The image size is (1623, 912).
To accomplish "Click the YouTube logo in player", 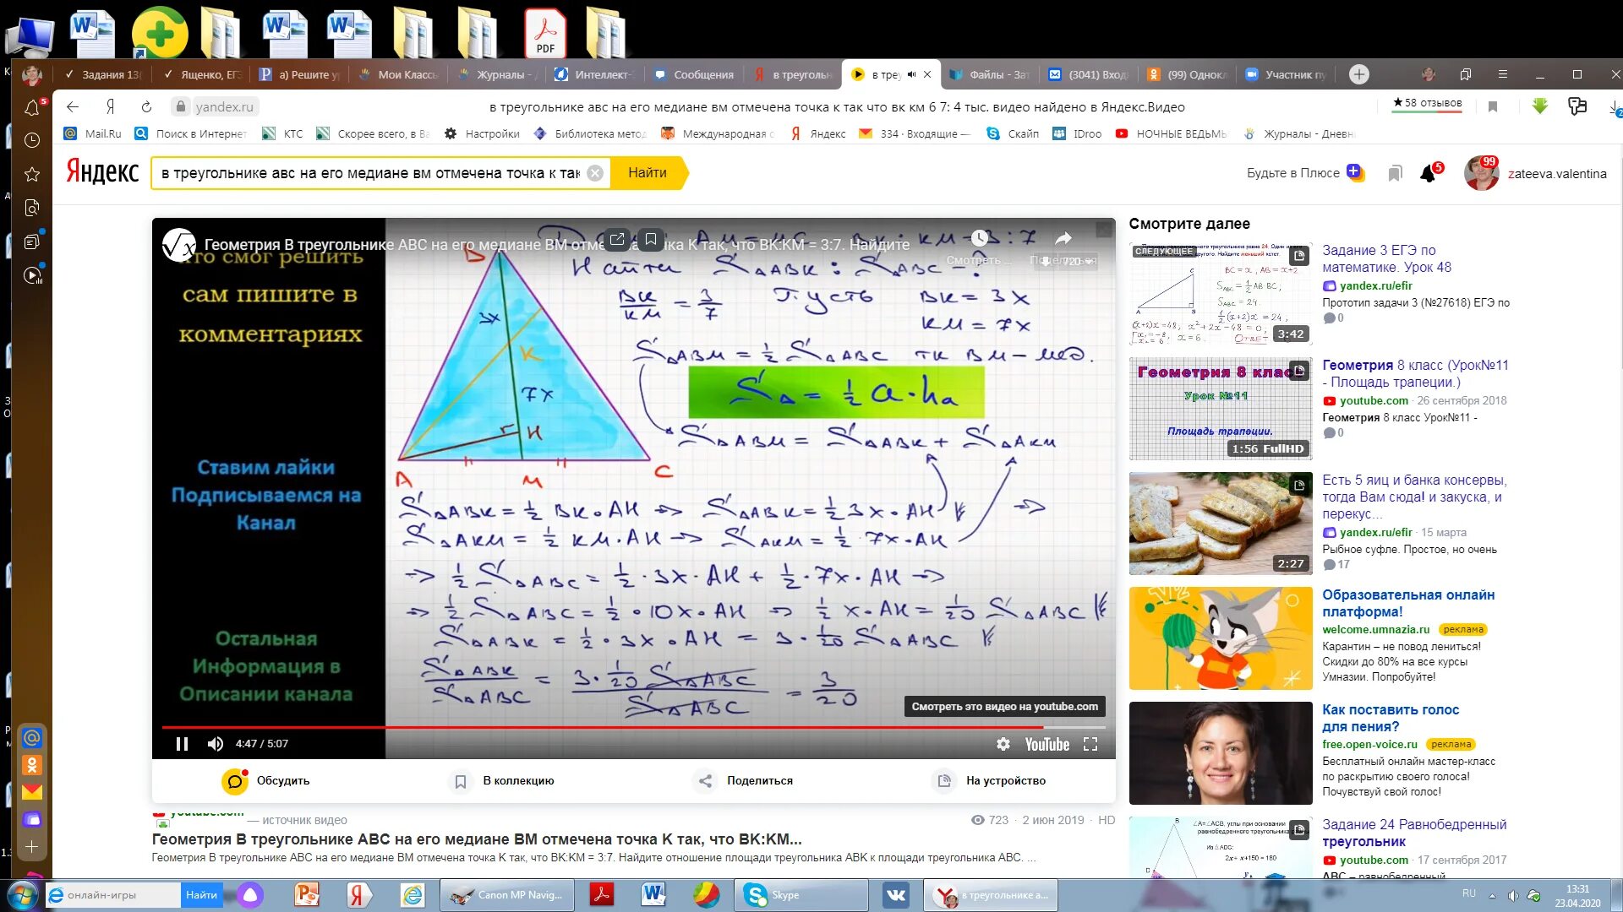I will click(1047, 744).
